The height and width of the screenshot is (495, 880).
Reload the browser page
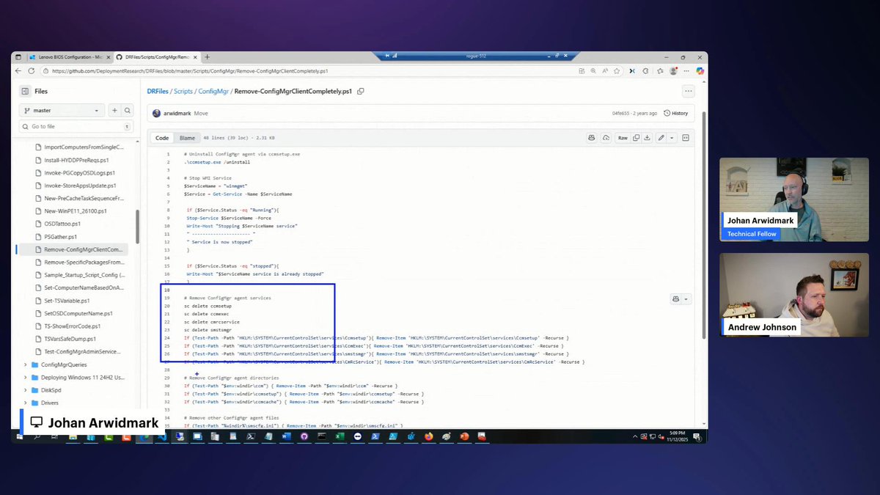click(x=32, y=71)
